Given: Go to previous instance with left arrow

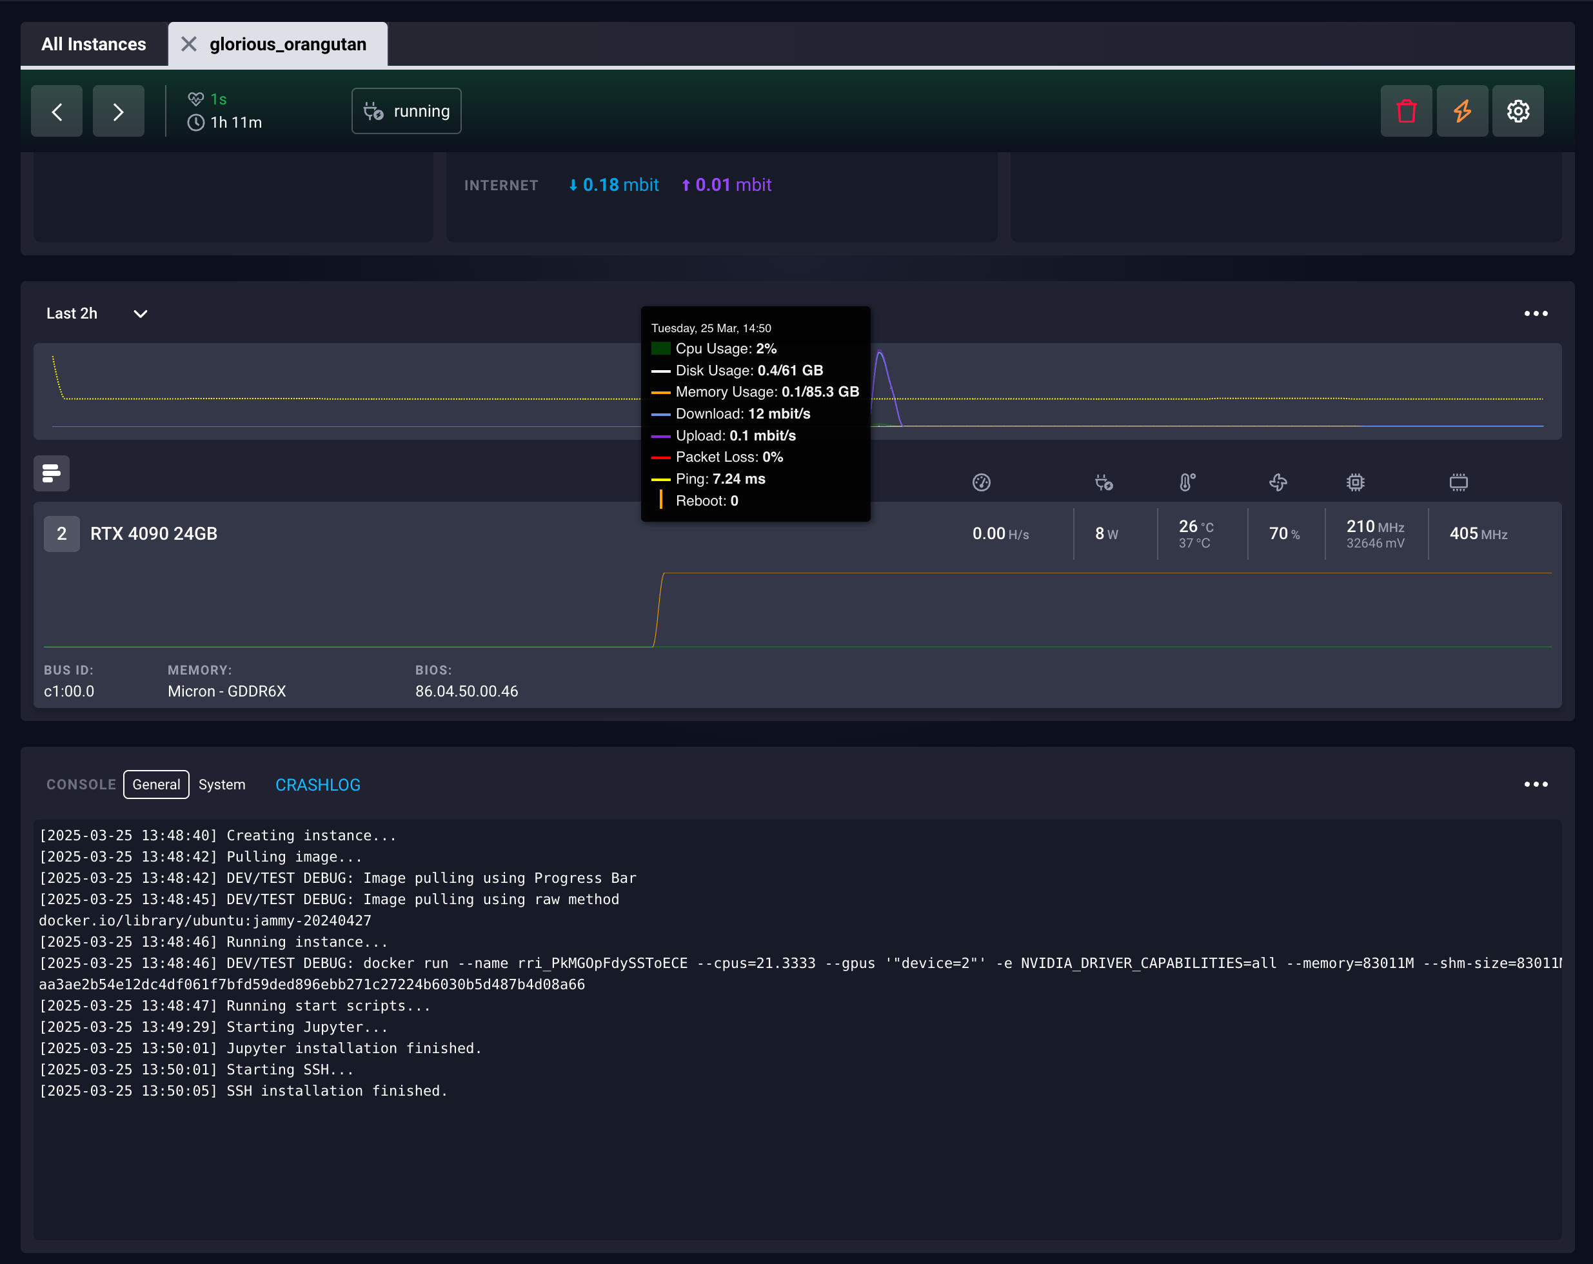Looking at the screenshot, I should tap(56, 111).
